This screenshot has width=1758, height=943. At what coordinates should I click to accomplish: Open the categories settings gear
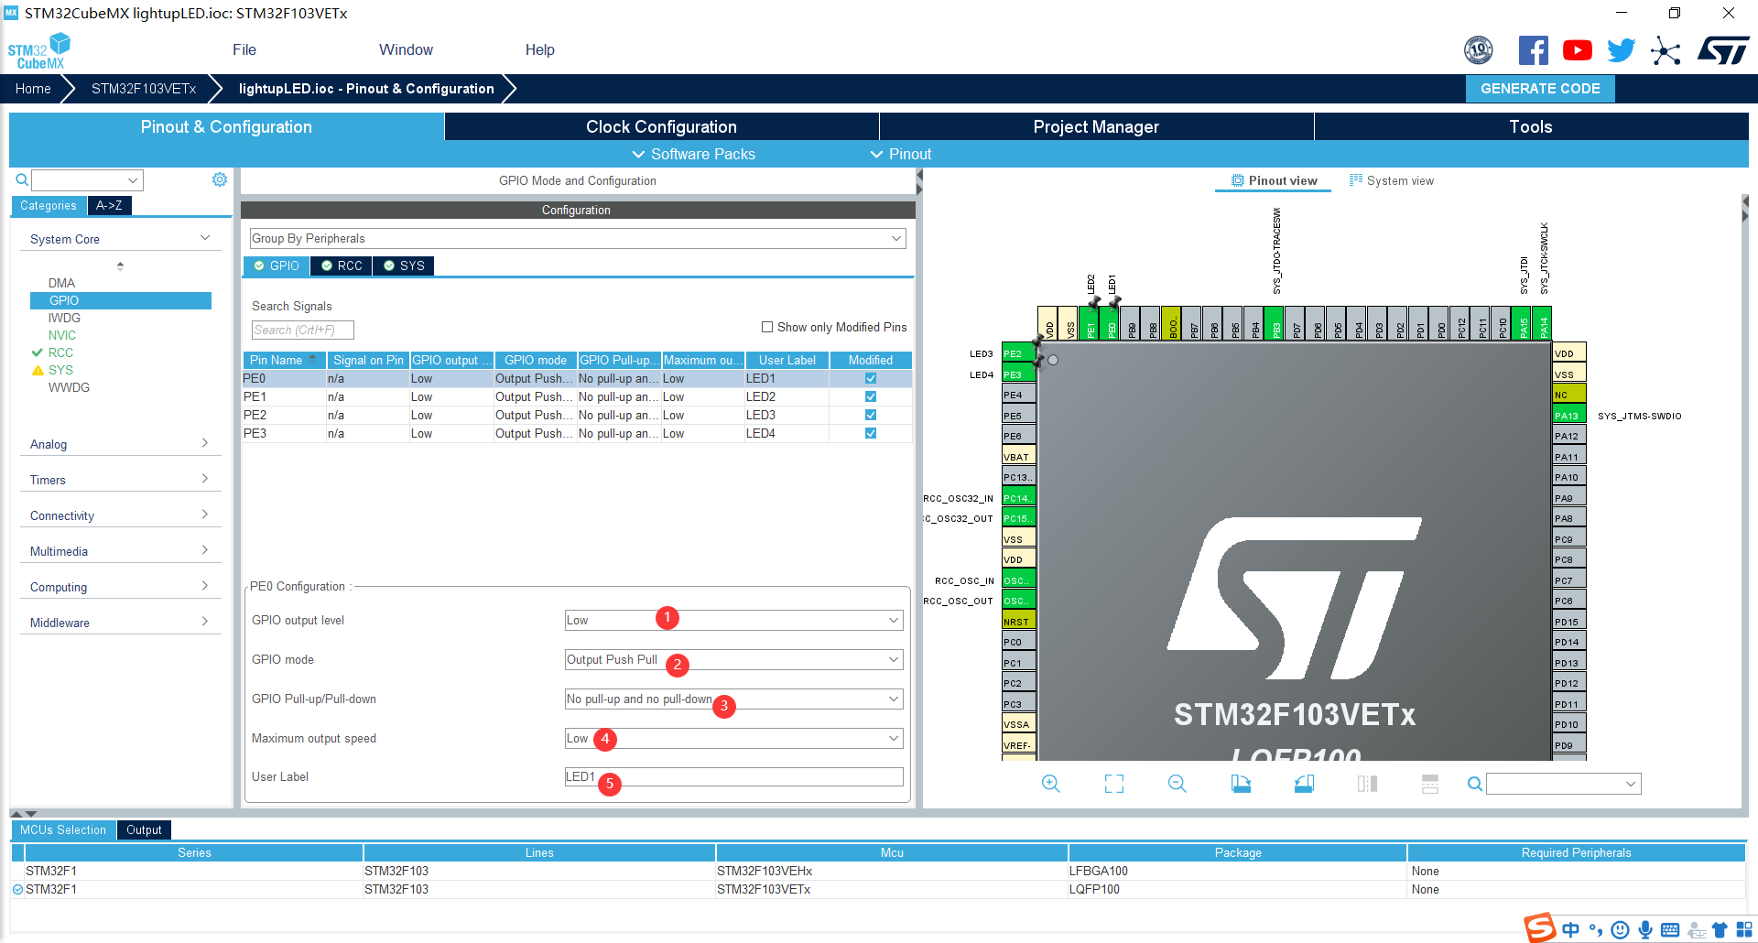pos(220,179)
